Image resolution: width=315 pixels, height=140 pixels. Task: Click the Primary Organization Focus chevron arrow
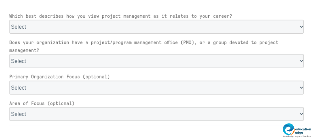tap(301, 87)
